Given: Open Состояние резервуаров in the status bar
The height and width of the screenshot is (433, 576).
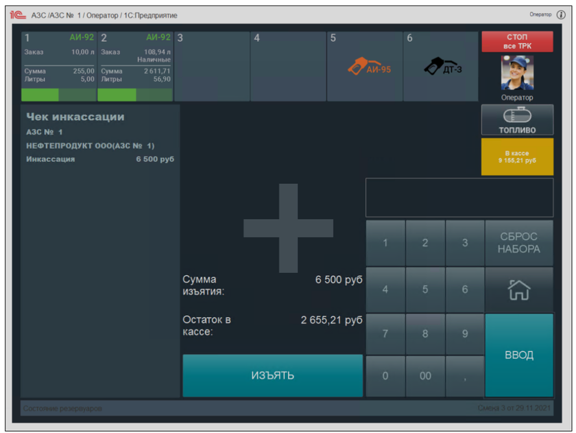Looking at the screenshot, I should tap(63, 408).
